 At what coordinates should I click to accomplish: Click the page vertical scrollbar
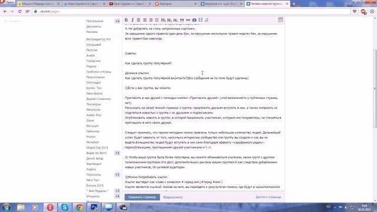click(375, 88)
